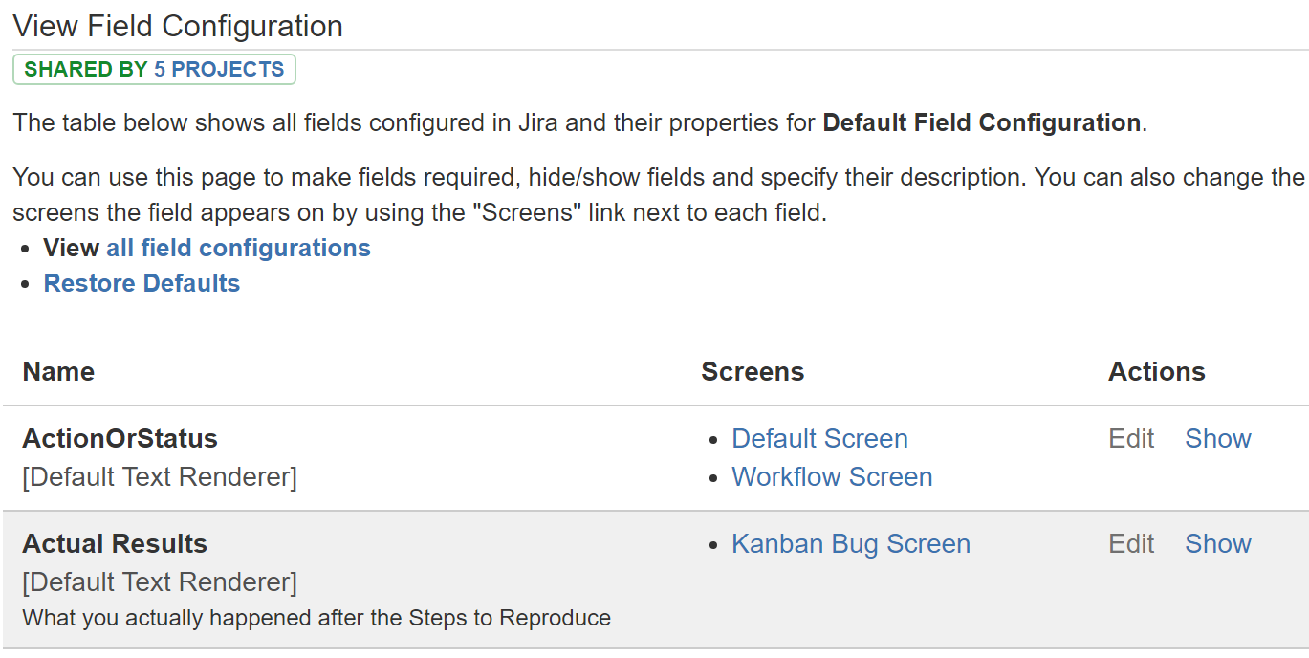Click the View Field Configuration heading
The height and width of the screenshot is (658, 1309).
(x=178, y=26)
